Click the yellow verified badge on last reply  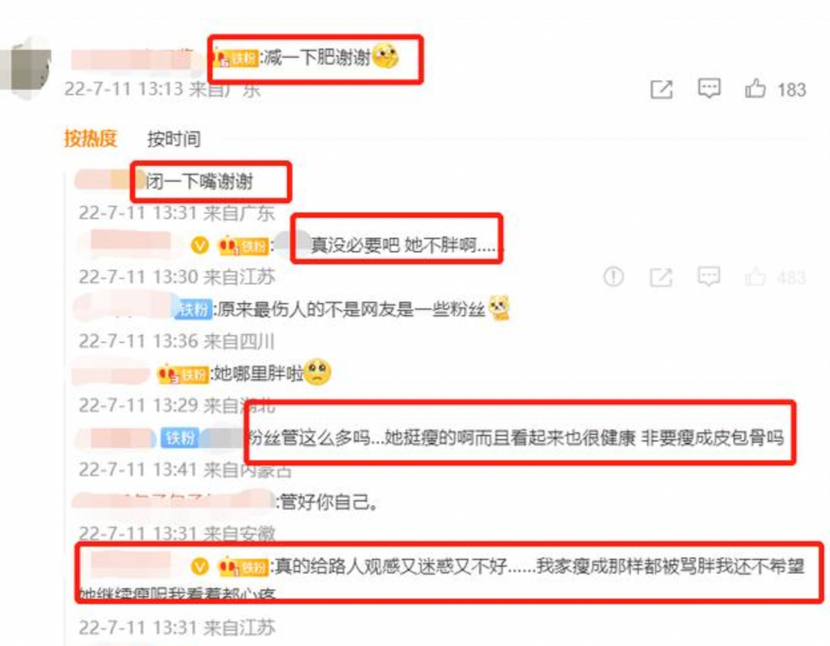click(x=200, y=567)
